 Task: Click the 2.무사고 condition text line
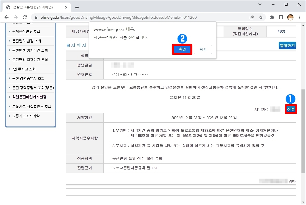point(188,146)
